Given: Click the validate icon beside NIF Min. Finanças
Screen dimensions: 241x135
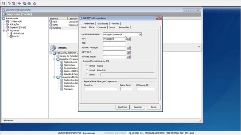Looking at the screenshot, I should click(128, 48).
